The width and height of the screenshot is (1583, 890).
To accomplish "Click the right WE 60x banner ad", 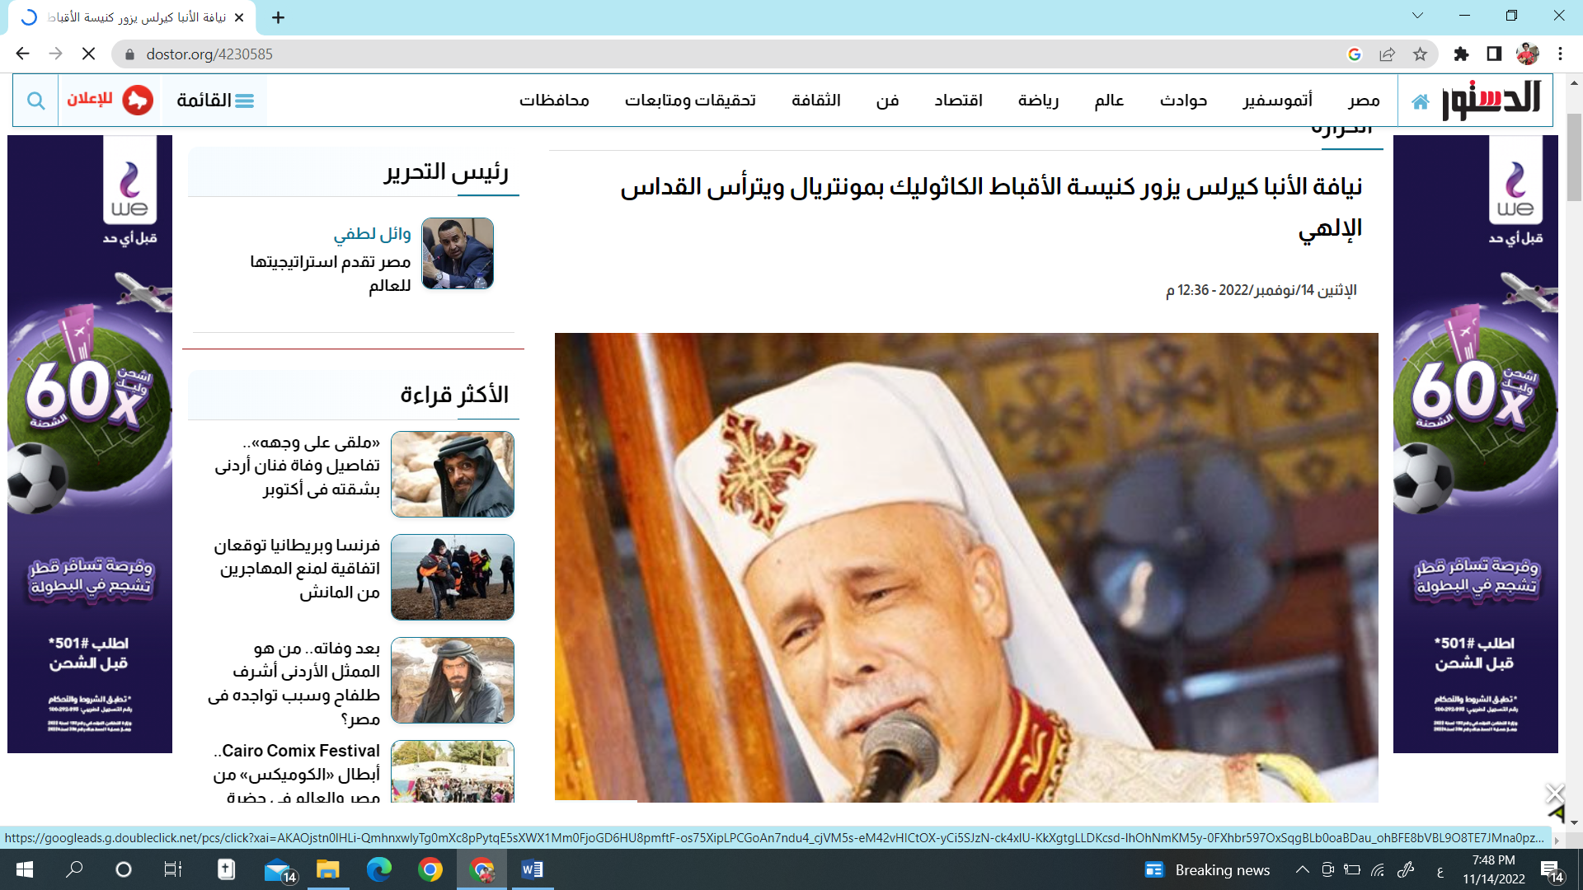I will [x=1476, y=444].
